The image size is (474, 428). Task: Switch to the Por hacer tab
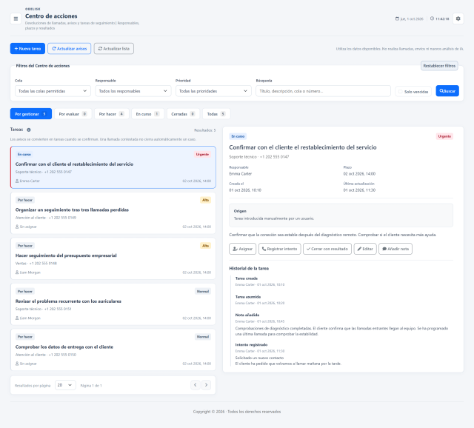(x=112, y=114)
